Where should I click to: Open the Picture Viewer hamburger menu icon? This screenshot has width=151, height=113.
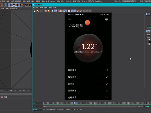[34, 8]
